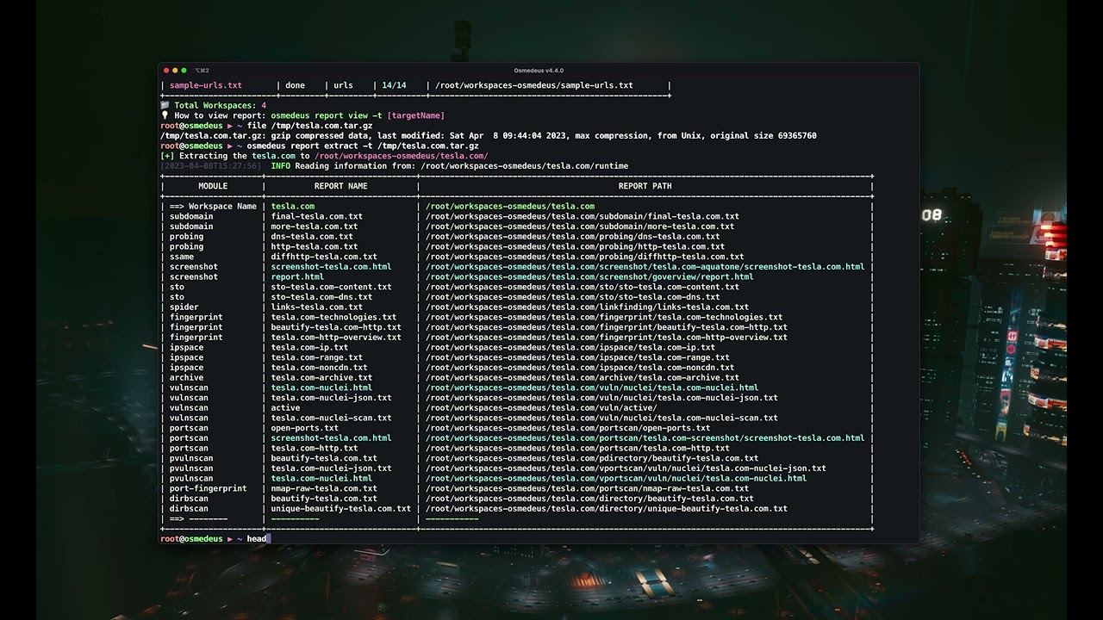The image size is (1103, 620).
Task: Click the path ending 'vuln/active/'
Action: (541, 408)
